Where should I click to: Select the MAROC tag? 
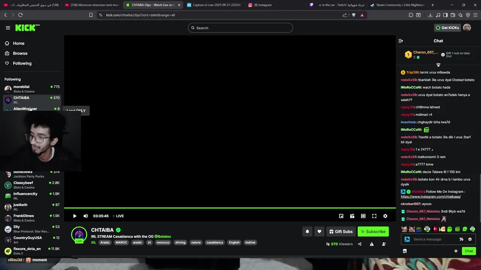pos(121,243)
